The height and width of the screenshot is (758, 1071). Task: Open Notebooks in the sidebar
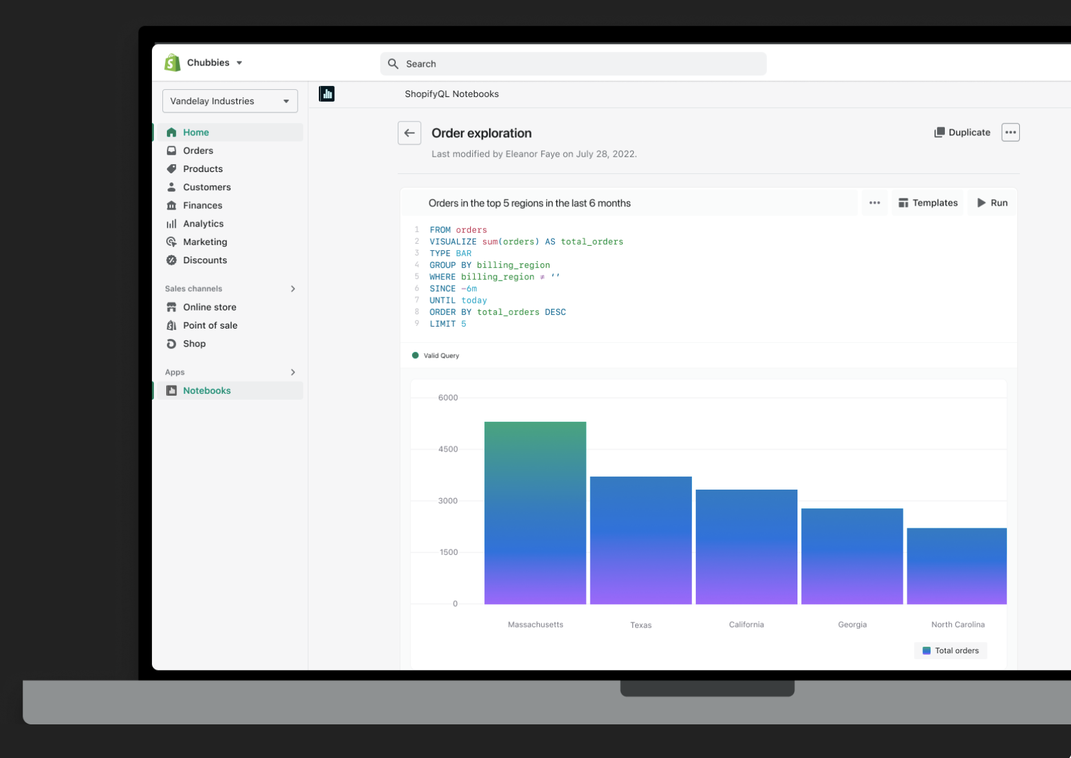(x=230, y=391)
